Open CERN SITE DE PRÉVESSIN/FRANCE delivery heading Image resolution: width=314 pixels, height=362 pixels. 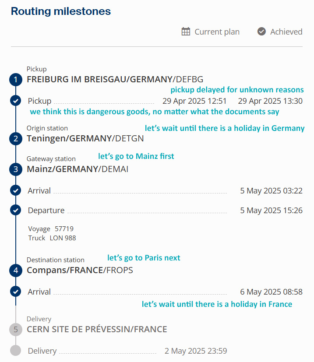(97, 329)
